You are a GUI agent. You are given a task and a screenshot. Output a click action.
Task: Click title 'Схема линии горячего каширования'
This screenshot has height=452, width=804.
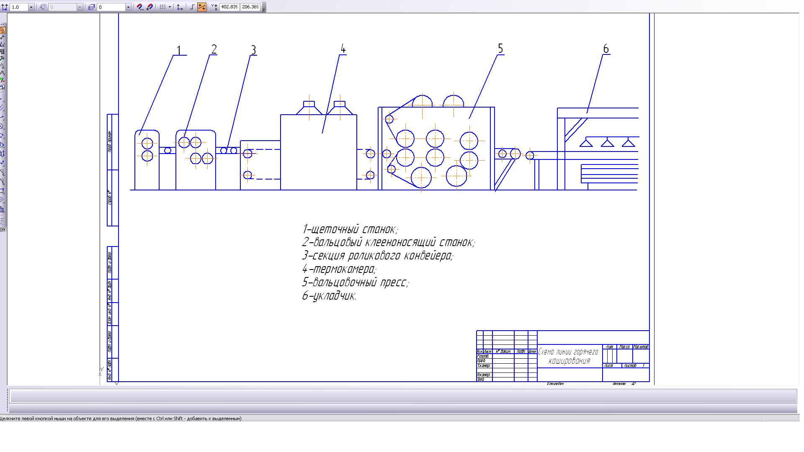569,357
